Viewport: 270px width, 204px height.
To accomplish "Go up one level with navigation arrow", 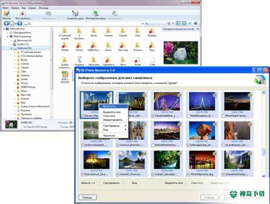I will click(x=20, y=23).
